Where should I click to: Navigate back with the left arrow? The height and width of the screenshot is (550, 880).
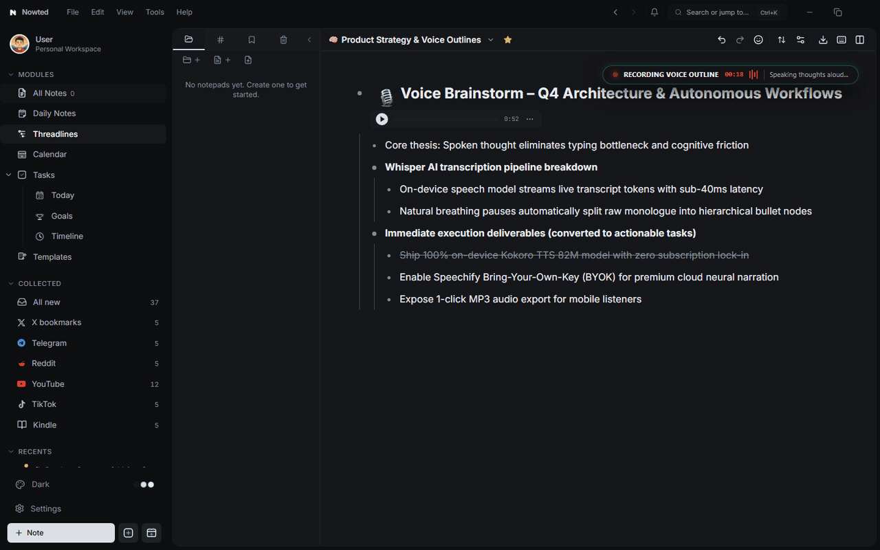click(x=615, y=12)
